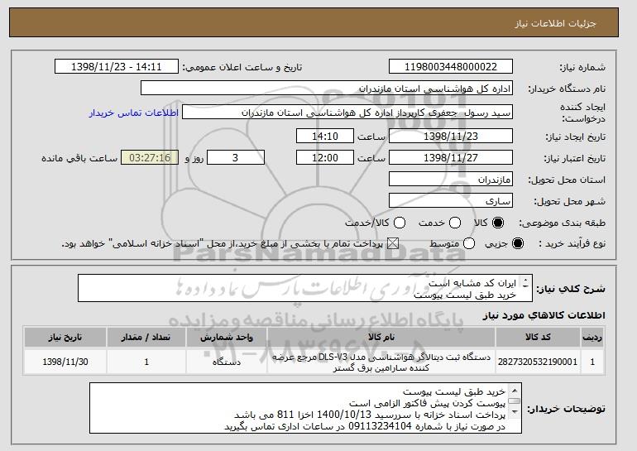This screenshot has width=637, height=451.
Task: Click the تعداد / مقدار column header
Action: (x=146, y=338)
